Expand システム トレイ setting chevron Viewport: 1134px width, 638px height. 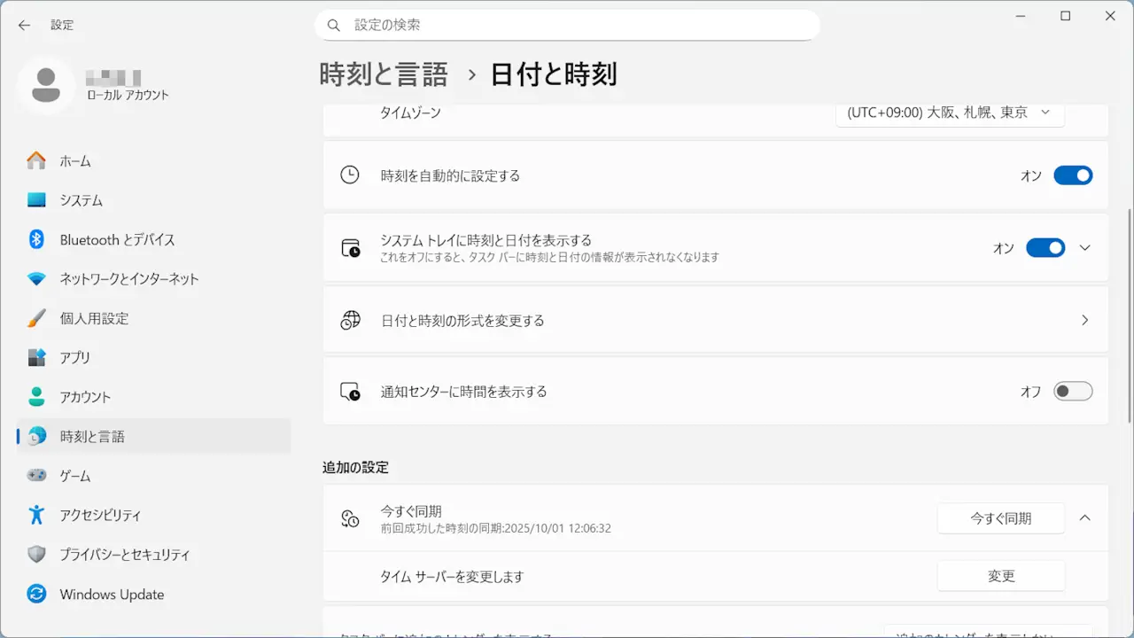coord(1085,248)
